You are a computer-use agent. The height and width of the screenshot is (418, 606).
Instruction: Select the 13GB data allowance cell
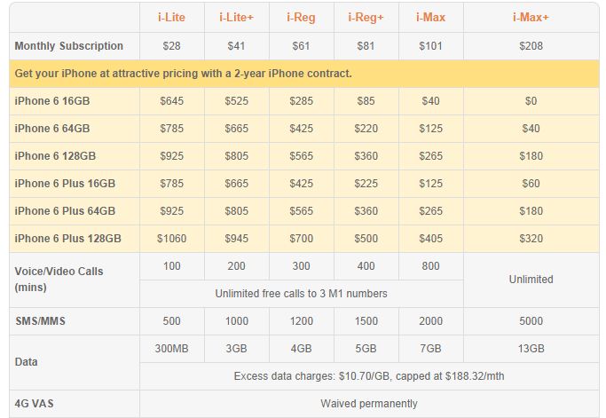pyautogui.click(x=531, y=349)
